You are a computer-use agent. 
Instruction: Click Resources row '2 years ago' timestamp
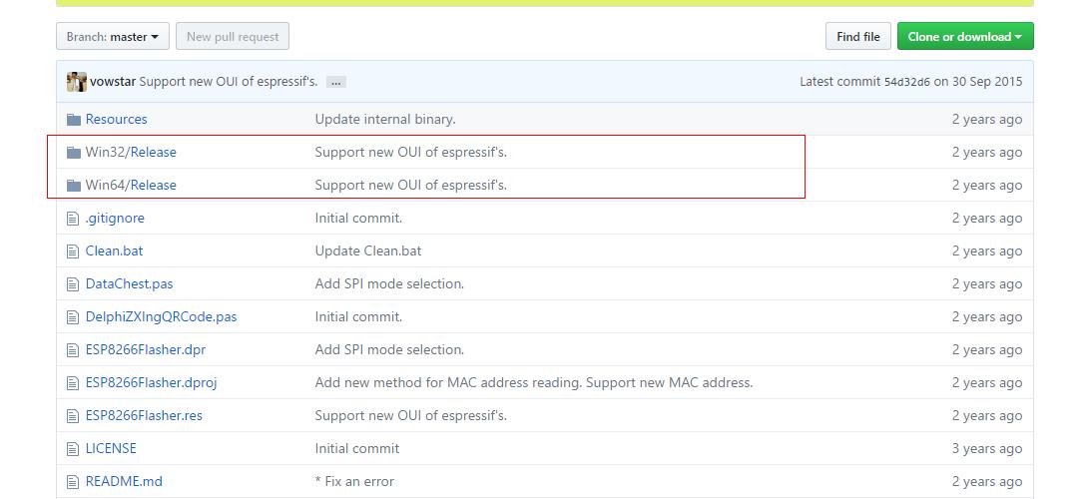[987, 120]
